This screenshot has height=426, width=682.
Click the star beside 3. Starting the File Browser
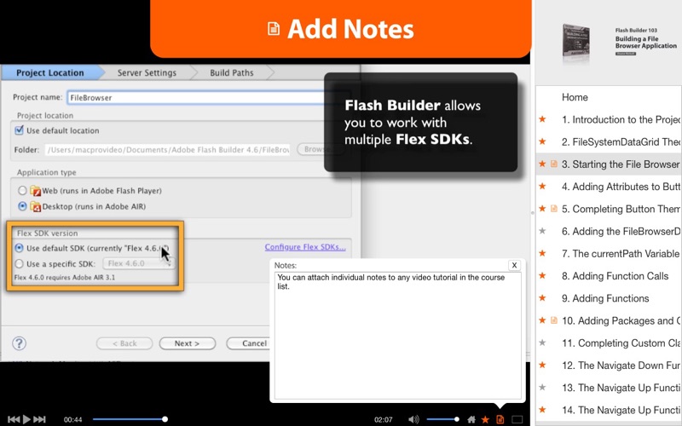click(x=542, y=164)
